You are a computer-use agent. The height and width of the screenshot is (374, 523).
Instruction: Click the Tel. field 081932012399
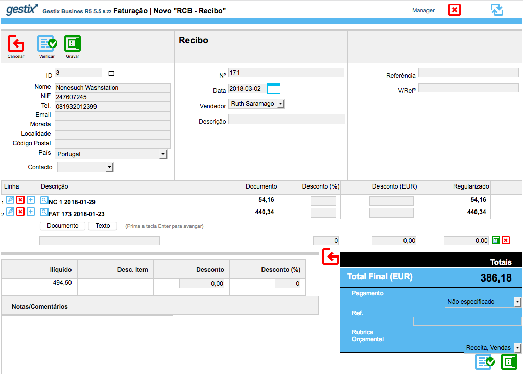point(112,107)
